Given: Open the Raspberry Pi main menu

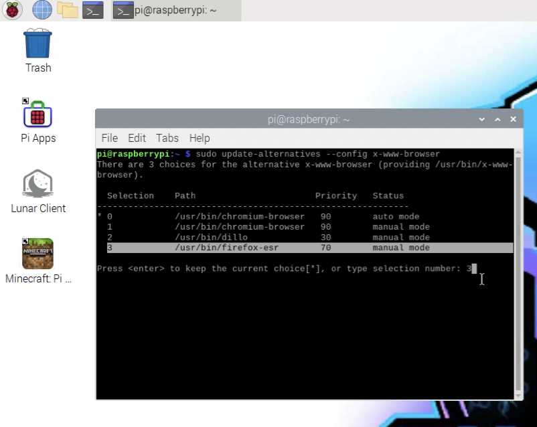Looking at the screenshot, I should [x=12, y=9].
